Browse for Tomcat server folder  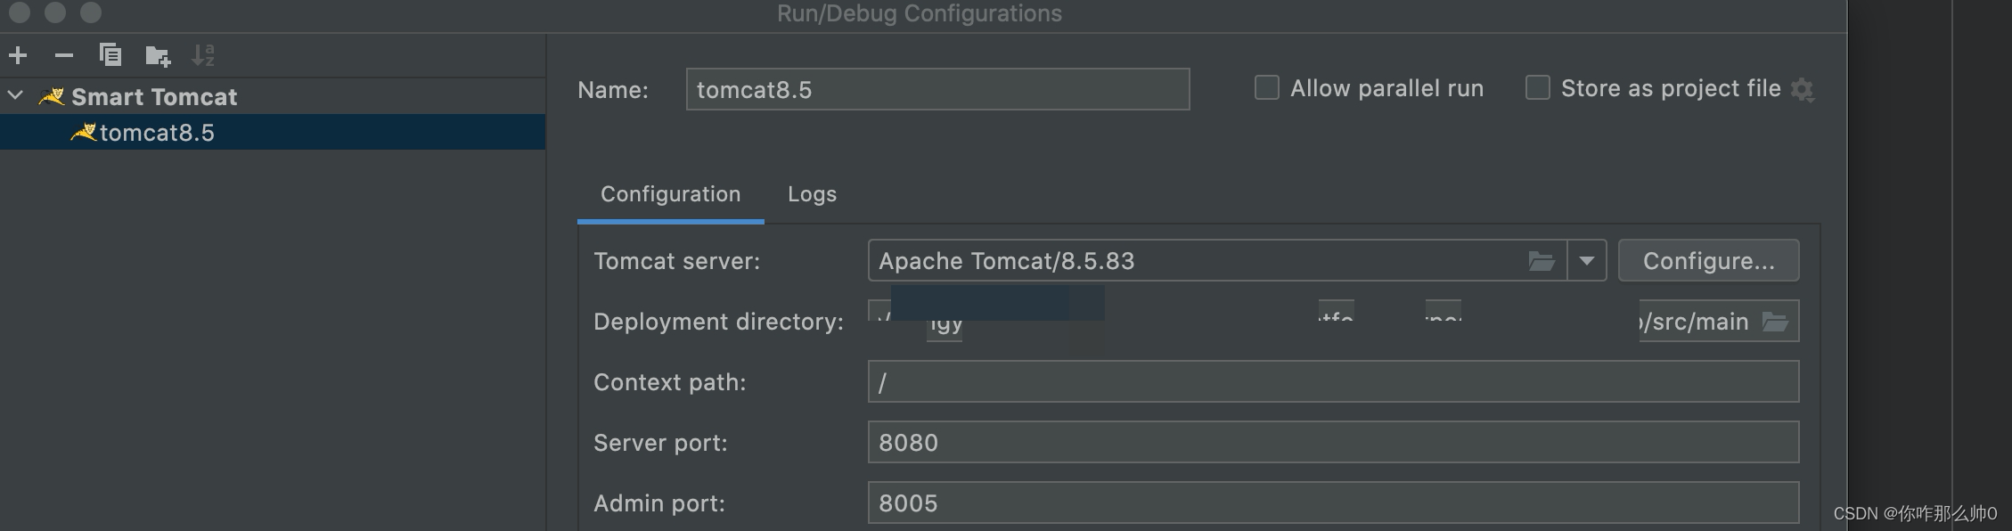coord(1542,261)
